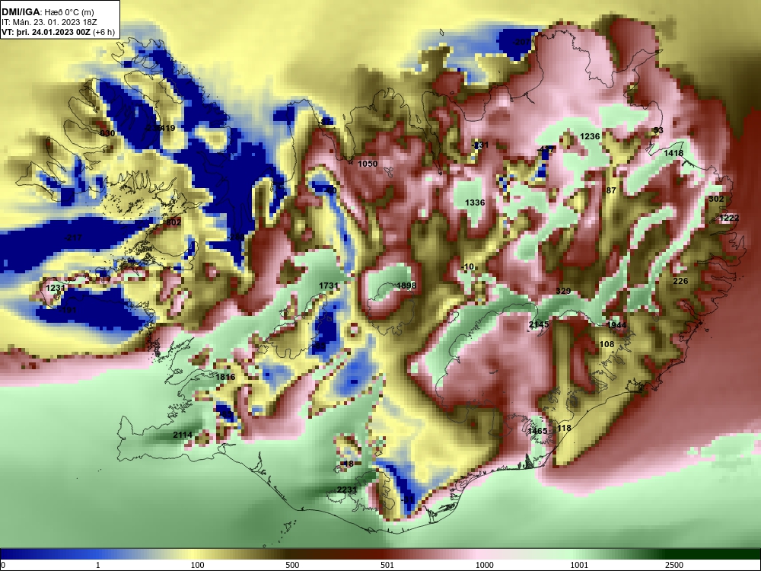Click the map value 419
761x571 pixels.
tap(167, 128)
